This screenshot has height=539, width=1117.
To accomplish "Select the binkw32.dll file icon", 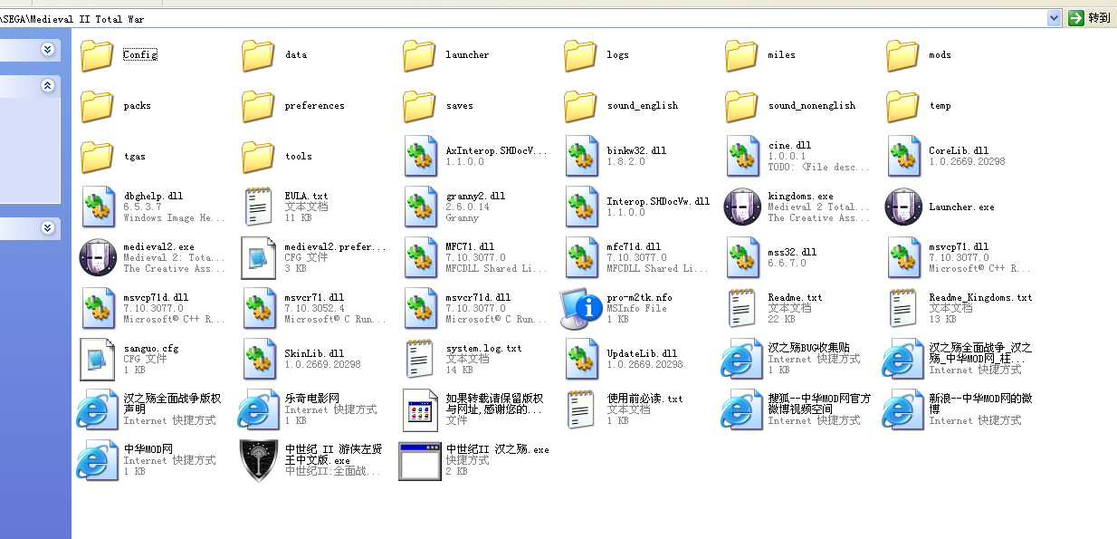I will tap(581, 156).
